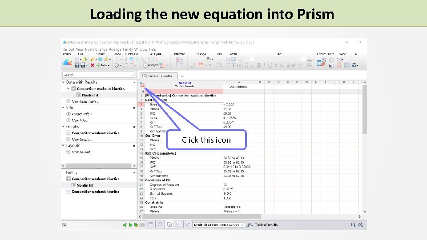
Task: Click the info sheet icon in status bar
Action: (160, 224)
